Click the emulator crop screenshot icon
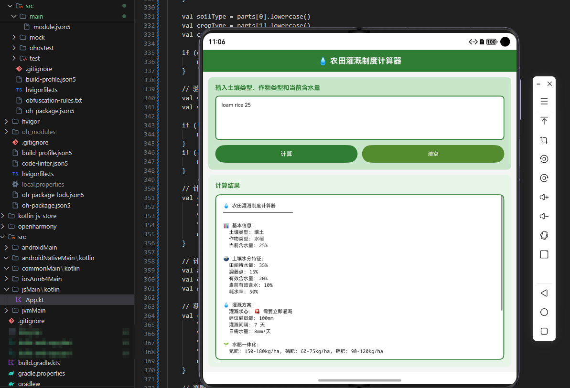 coord(544,140)
